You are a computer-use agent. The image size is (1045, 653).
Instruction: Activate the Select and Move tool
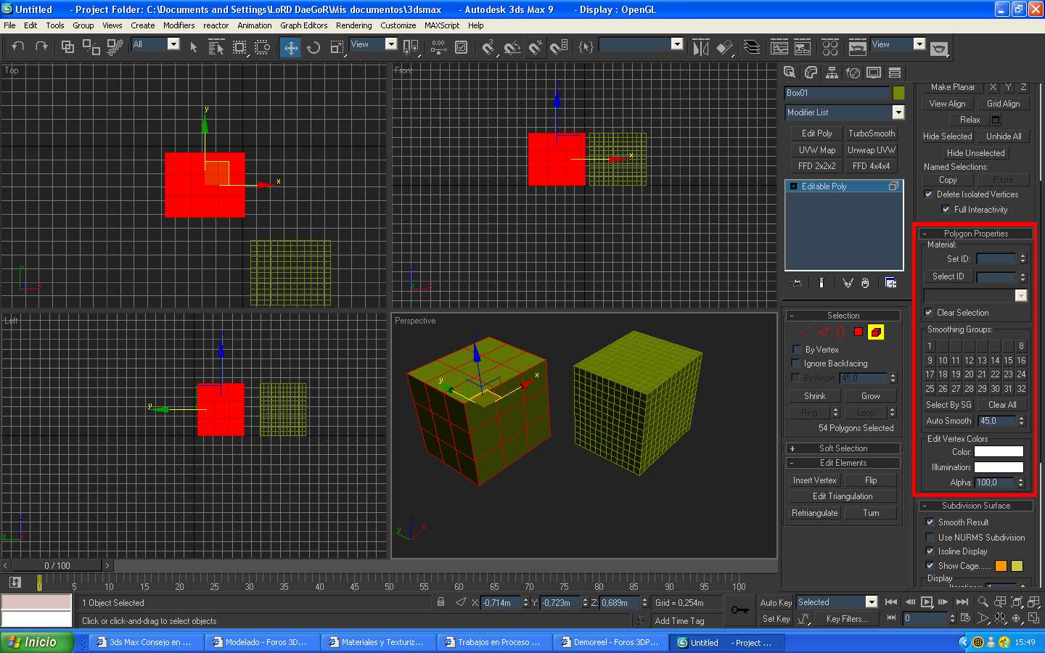coord(290,47)
